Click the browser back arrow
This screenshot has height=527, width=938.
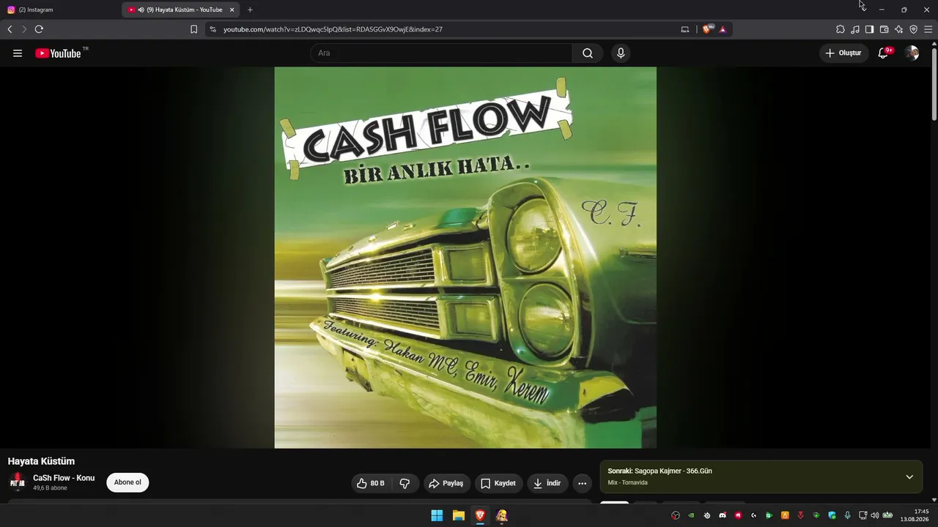click(x=10, y=29)
